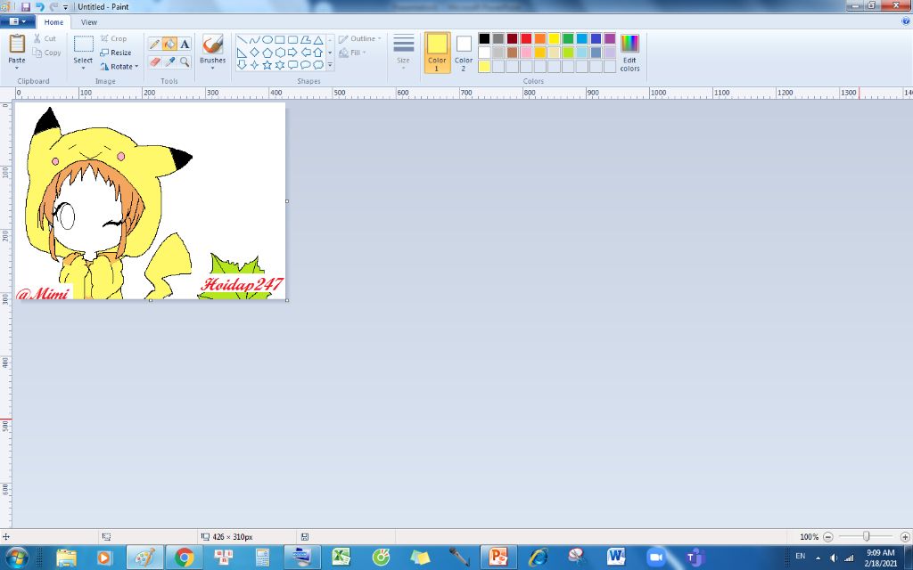The width and height of the screenshot is (913, 570).
Task: Pick the Five-point star shape
Action: [267, 64]
